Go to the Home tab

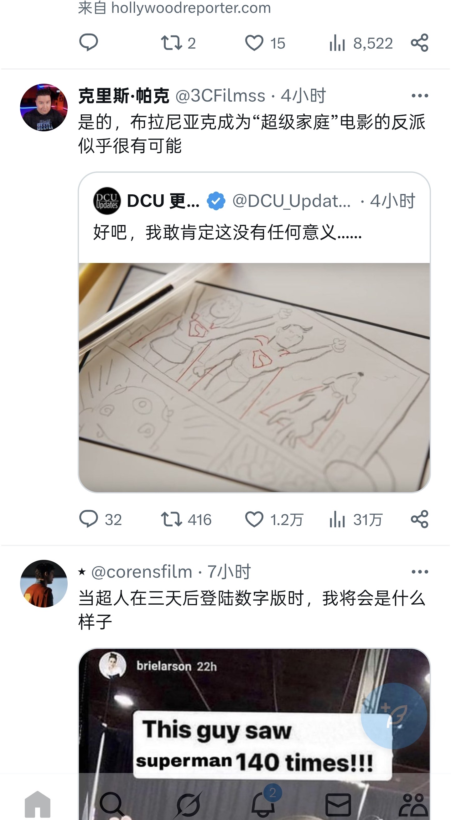coord(38,804)
